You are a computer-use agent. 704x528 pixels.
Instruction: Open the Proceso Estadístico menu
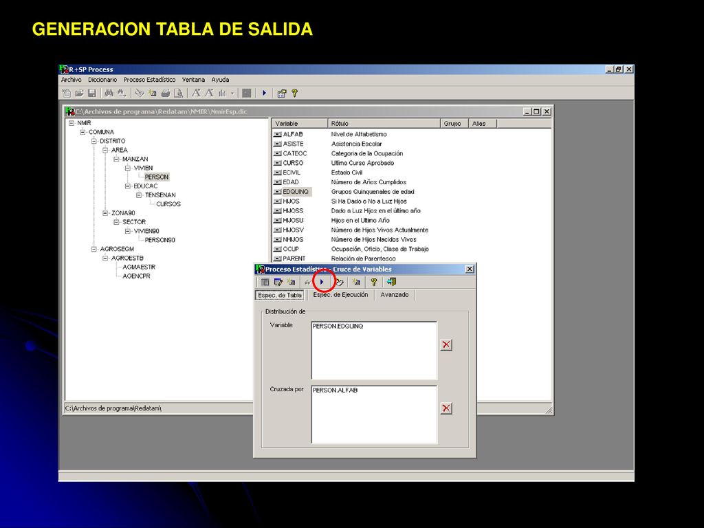(149, 80)
